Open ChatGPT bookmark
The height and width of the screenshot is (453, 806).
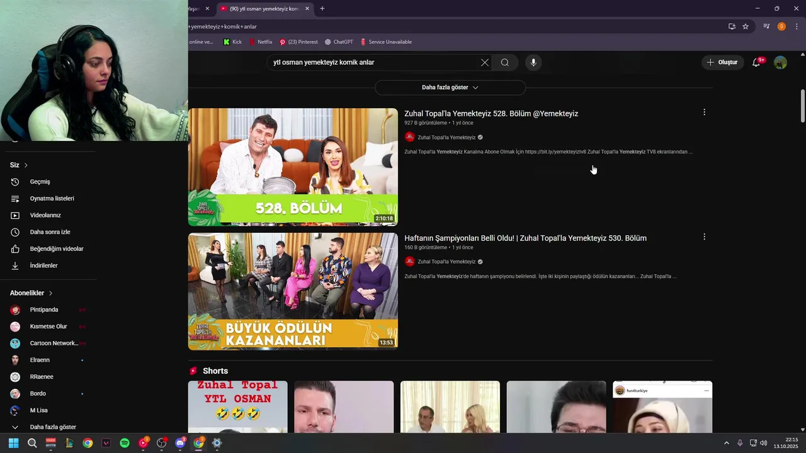pos(339,42)
